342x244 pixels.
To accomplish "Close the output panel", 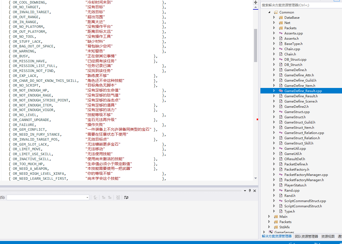I will coord(255,191).
